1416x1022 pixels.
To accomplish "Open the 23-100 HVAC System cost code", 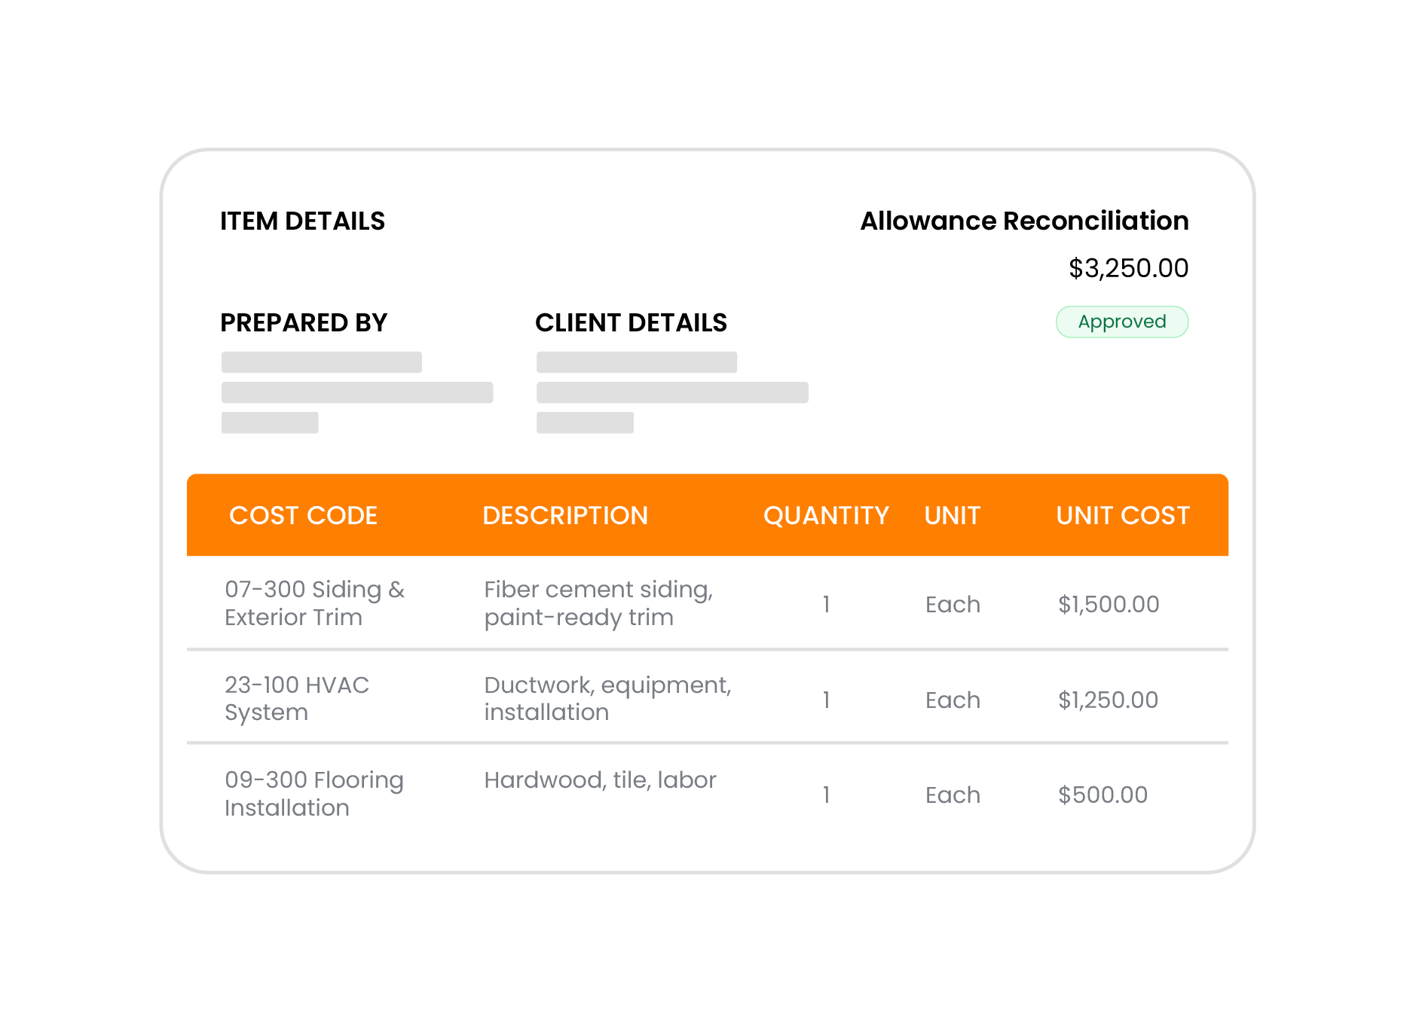I will click(x=296, y=698).
